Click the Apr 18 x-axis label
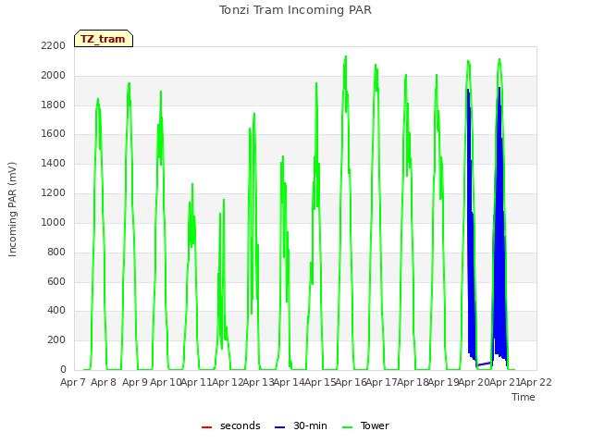 (x=413, y=382)
